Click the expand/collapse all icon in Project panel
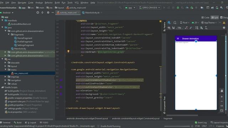The height and width of the screenshot is (128, 228). 42,13
